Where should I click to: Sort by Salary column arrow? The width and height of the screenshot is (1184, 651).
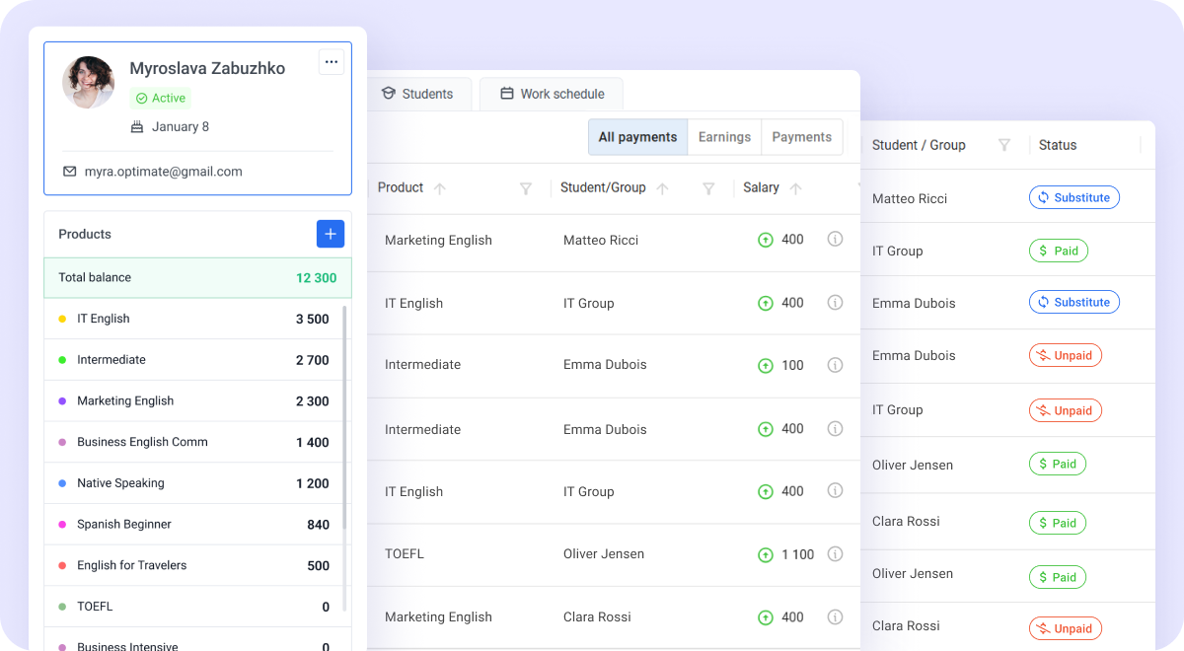(796, 188)
